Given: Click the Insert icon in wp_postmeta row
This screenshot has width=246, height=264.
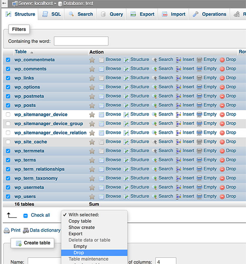Looking at the screenshot, I should click(x=178, y=96).
